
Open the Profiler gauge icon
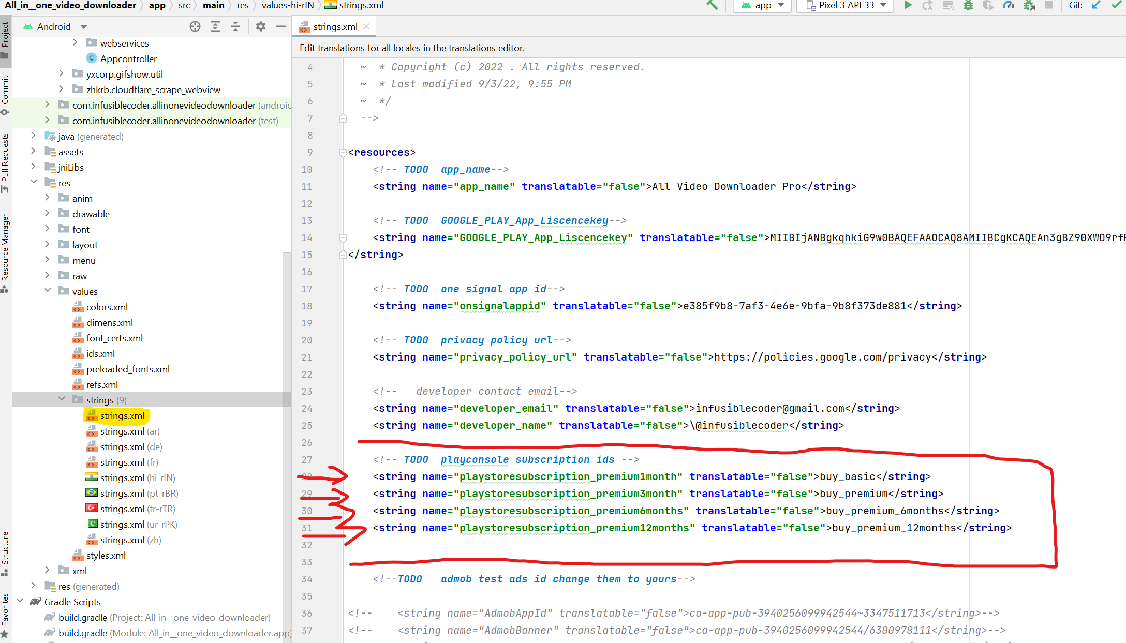[1009, 5]
